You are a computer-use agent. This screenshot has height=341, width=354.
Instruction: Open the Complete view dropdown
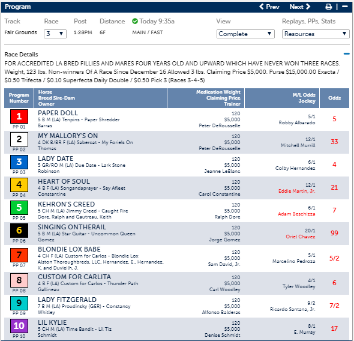click(245, 34)
